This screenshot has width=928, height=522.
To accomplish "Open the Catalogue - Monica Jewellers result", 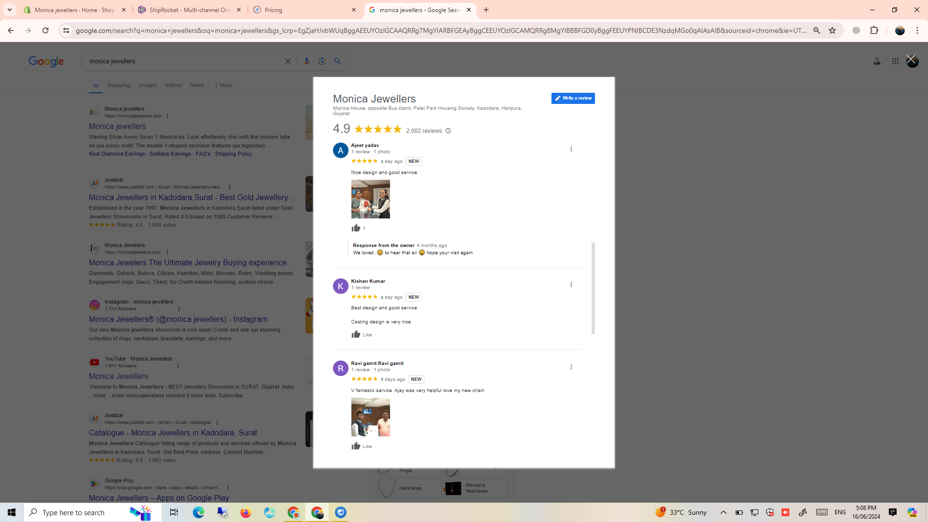I will [x=173, y=433].
